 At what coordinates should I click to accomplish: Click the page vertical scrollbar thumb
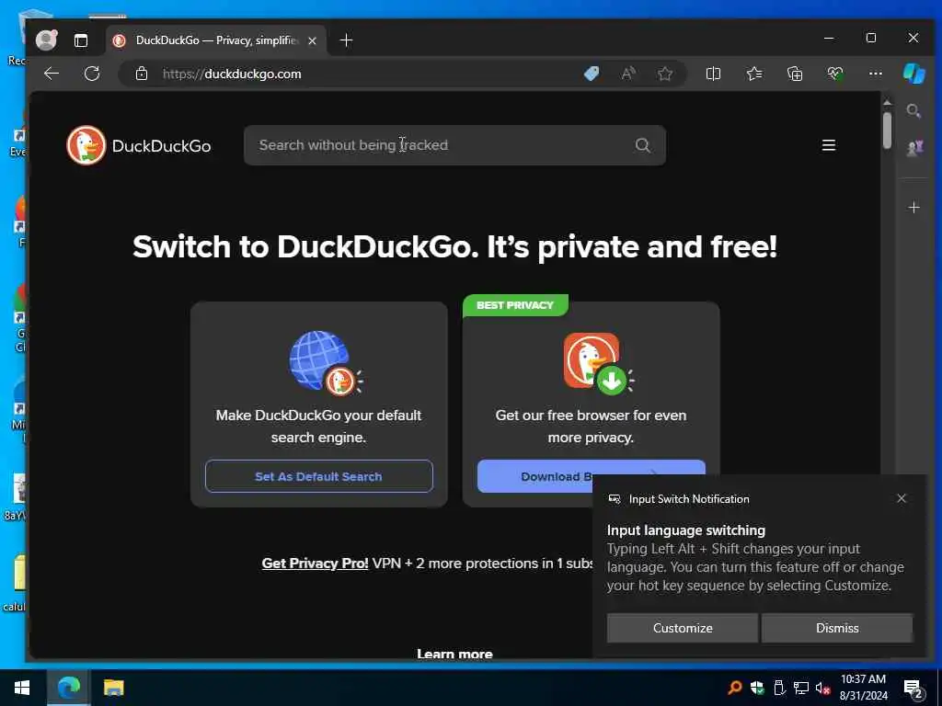click(888, 130)
